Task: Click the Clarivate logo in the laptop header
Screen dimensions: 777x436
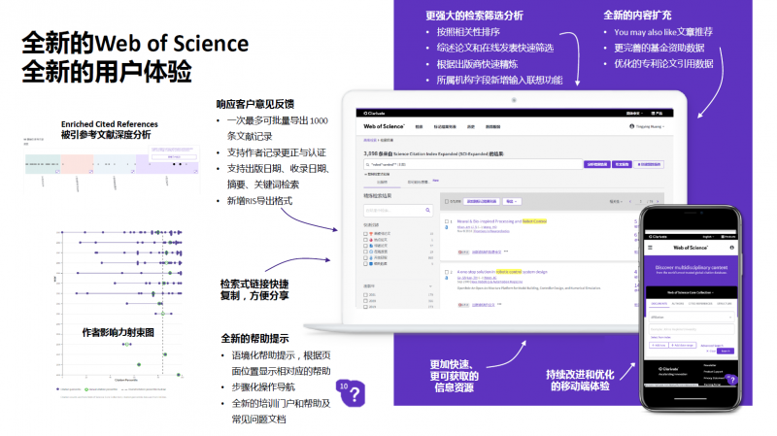Action: (x=373, y=114)
